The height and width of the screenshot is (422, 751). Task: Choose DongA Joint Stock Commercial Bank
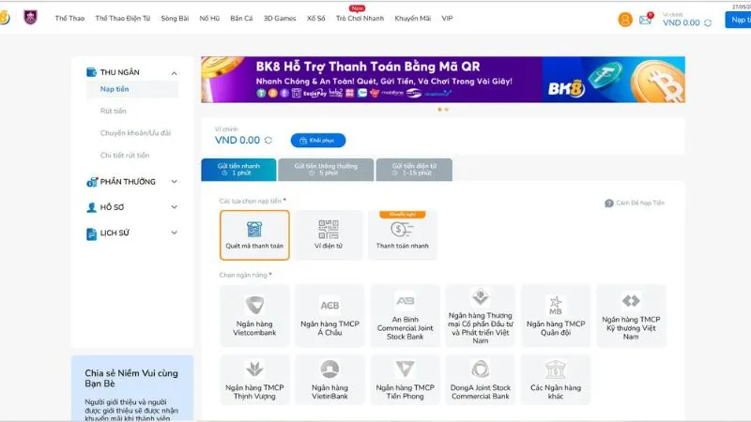[x=481, y=380]
